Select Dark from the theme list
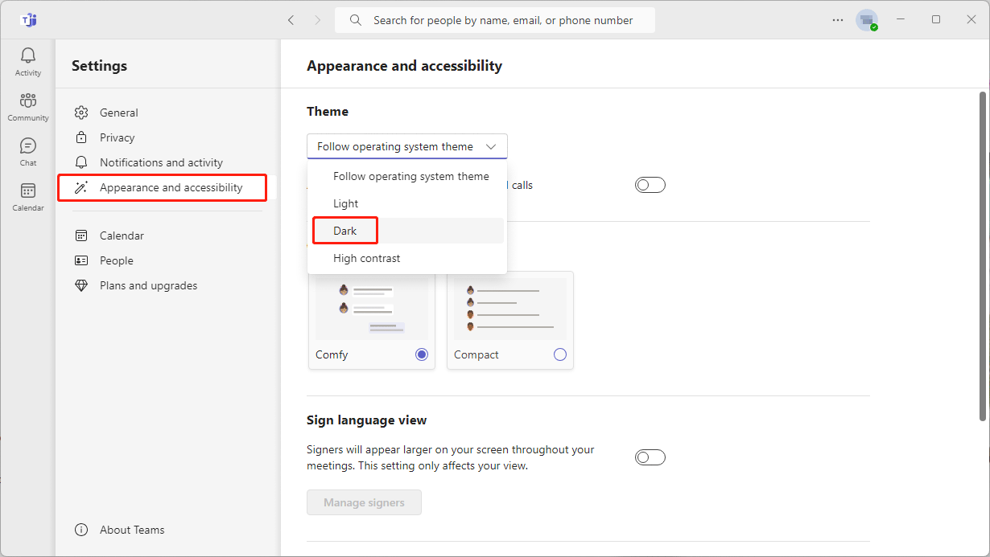990x557 pixels. (344, 230)
